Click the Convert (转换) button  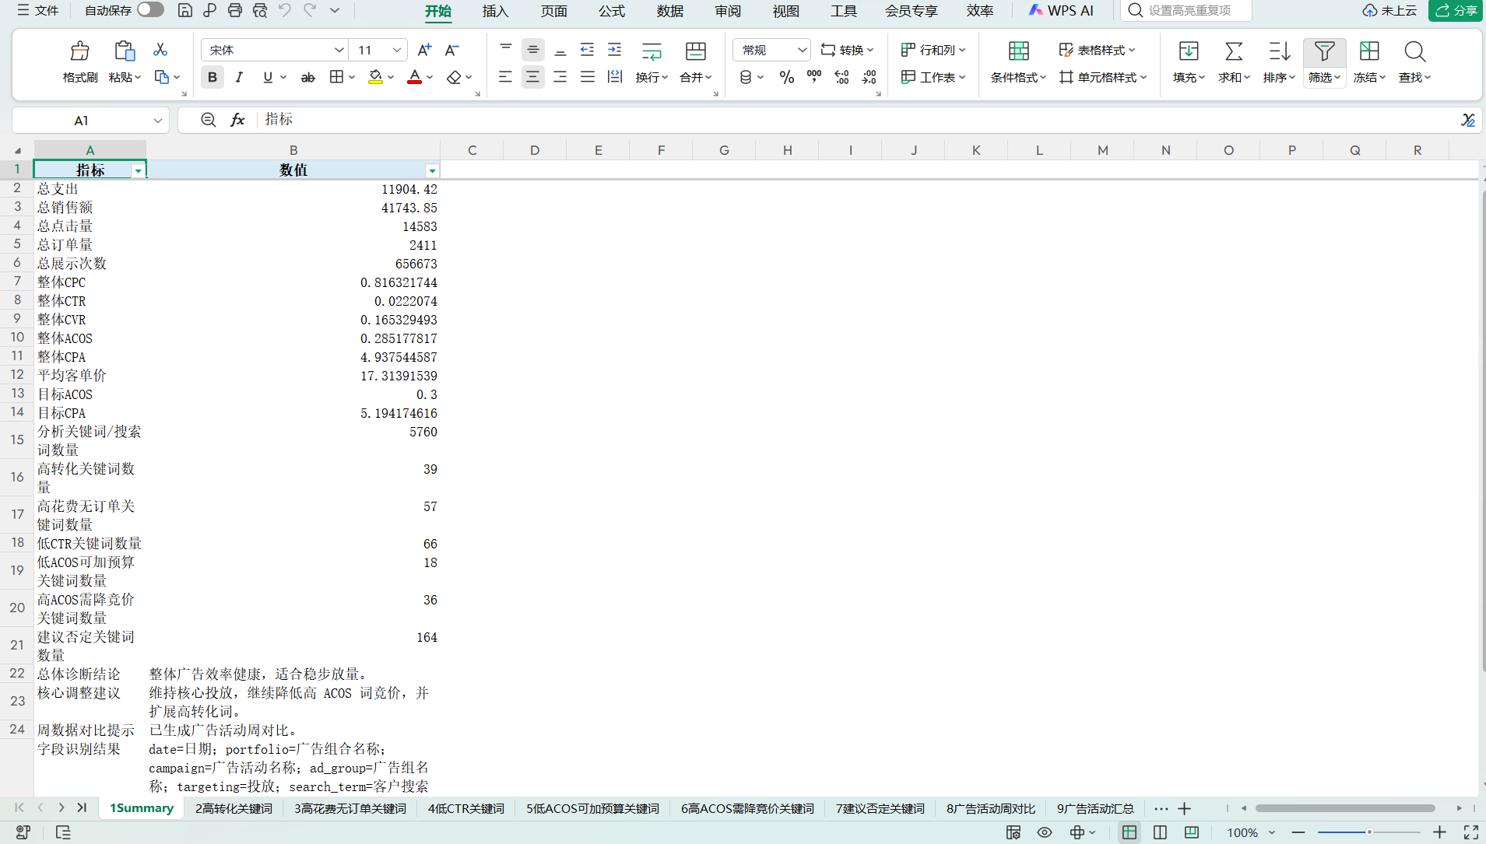point(847,50)
